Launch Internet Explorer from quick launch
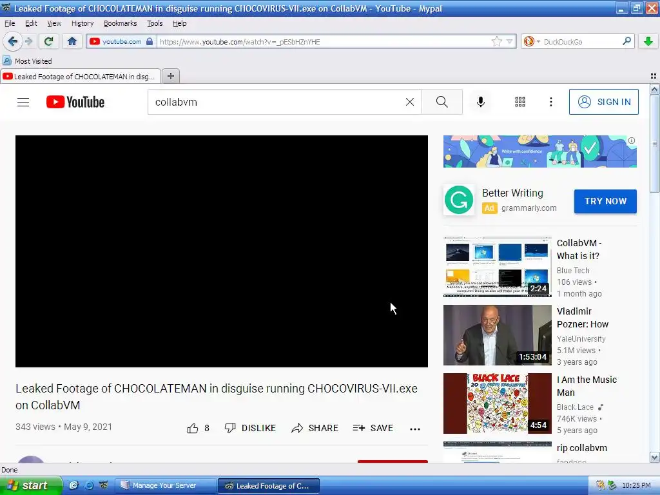The width and height of the screenshot is (660, 495). 89,485
